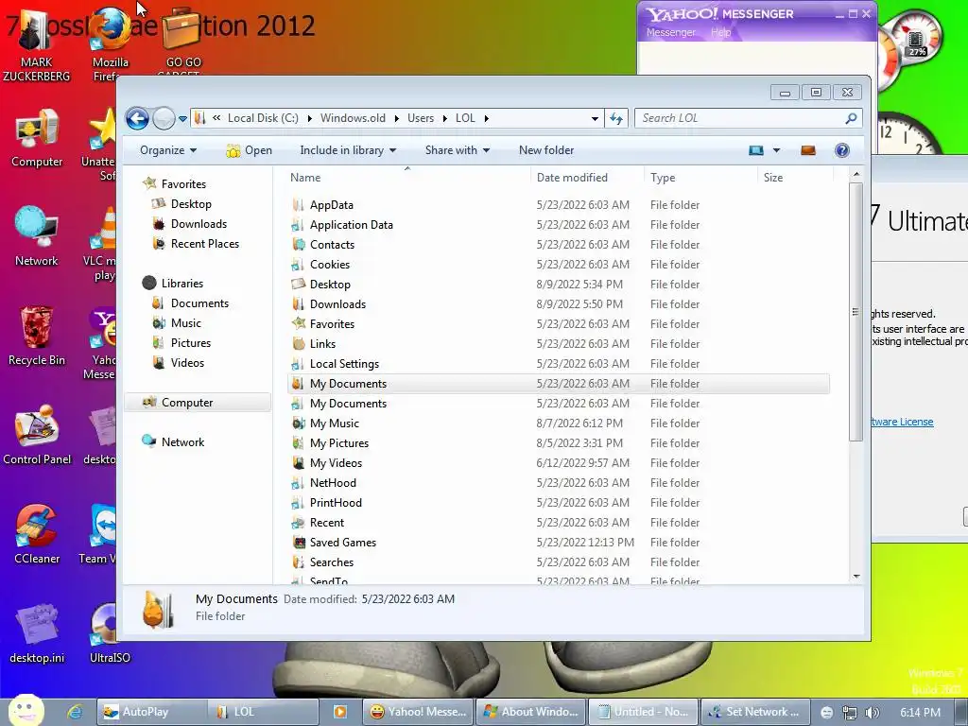The height and width of the screenshot is (726, 968).
Task: Open the Messenger menu in Yahoo! Messenger
Action: [x=670, y=32]
